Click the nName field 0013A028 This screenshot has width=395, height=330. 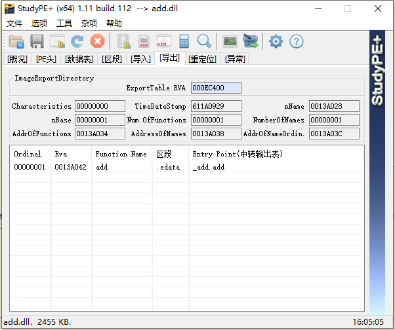click(334, 106)
